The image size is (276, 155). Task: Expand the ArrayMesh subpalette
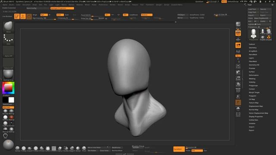tap(253, 51)
